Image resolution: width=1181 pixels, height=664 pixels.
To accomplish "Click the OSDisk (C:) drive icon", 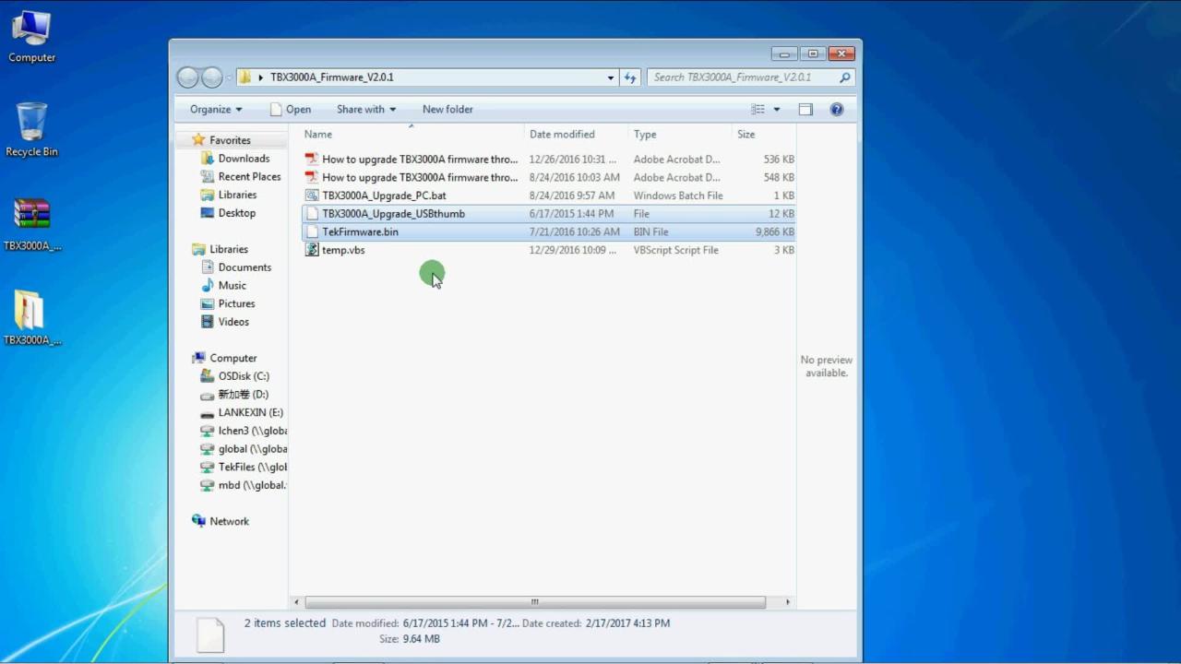I will 208,376.
